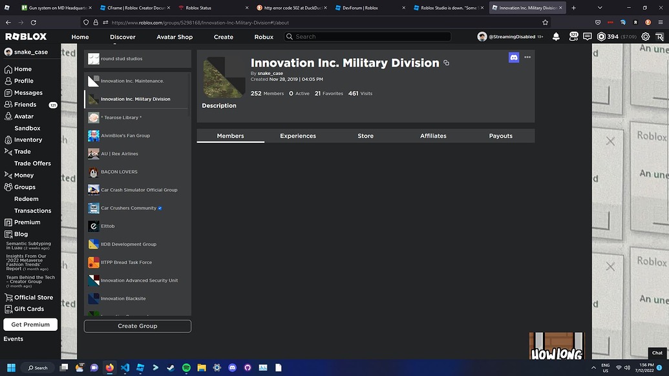Open the settings gear in the navbar
Screen dimensions: 669x376
tap(644, 37)
